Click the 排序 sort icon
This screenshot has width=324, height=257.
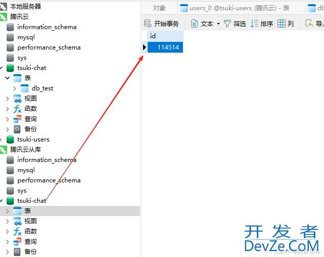pos(254,24)
